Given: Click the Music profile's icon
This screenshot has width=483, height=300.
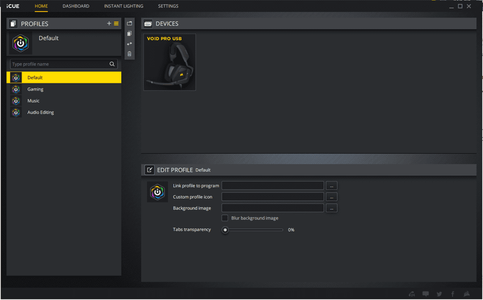Looking at the screenshot, I should pyautogui.click(x=16, y=101).
